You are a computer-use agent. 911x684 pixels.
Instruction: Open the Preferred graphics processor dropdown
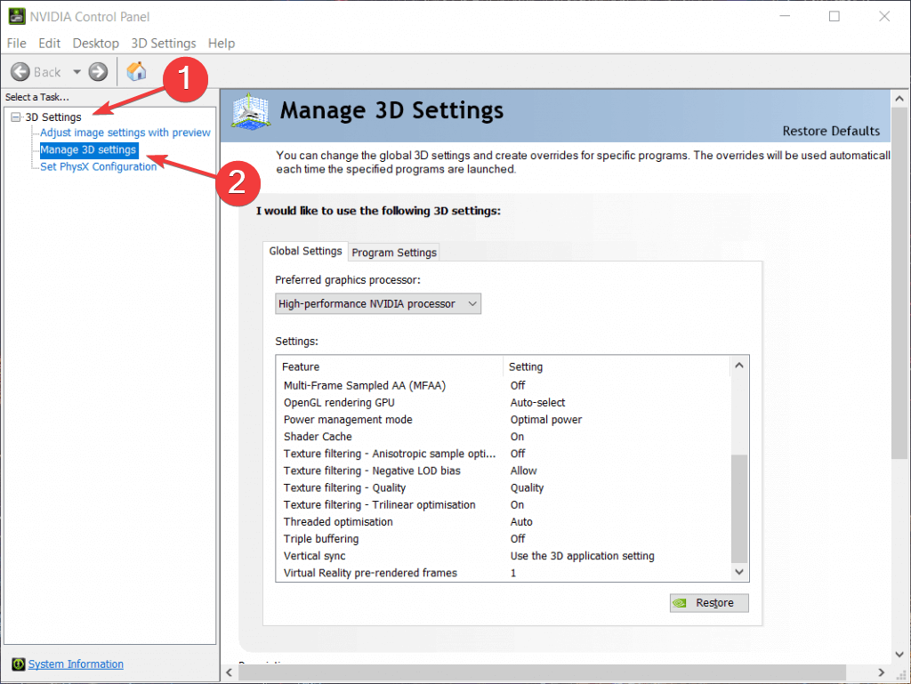coord(378,303)
